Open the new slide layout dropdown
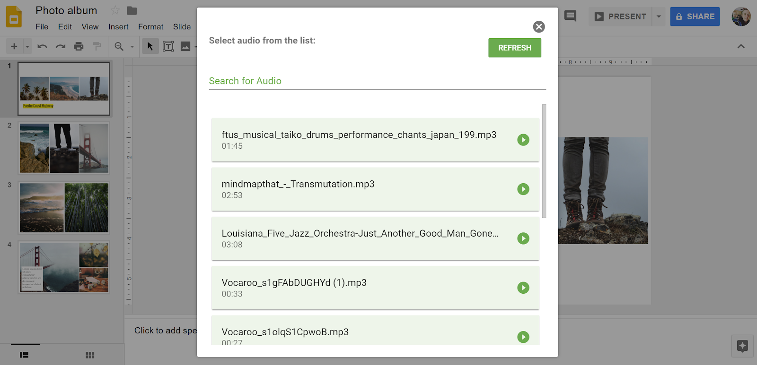 tap(27, 46)
